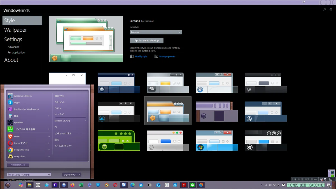This screenshot has width=336, height=189.
Task: Open Notion from the taskbar
Action: click(150, 185)
